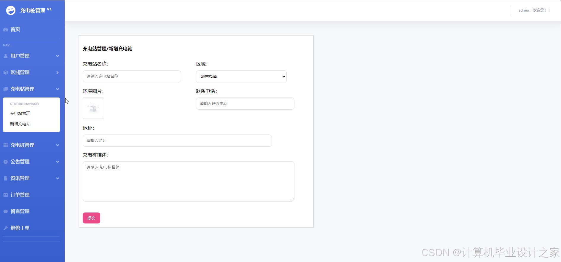561x262 pixels.
Task: Open the 维修工单 menu item
Action: 20,228
